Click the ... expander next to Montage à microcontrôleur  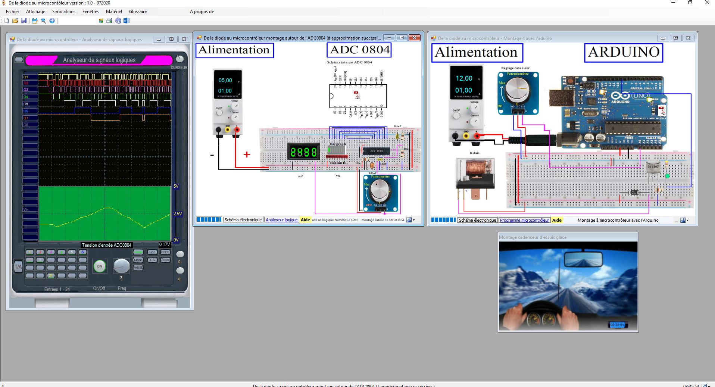[676, 220]
